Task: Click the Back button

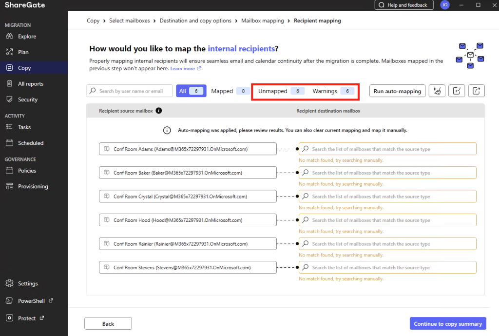Action: pyautogui.click(x=108, y=324)
